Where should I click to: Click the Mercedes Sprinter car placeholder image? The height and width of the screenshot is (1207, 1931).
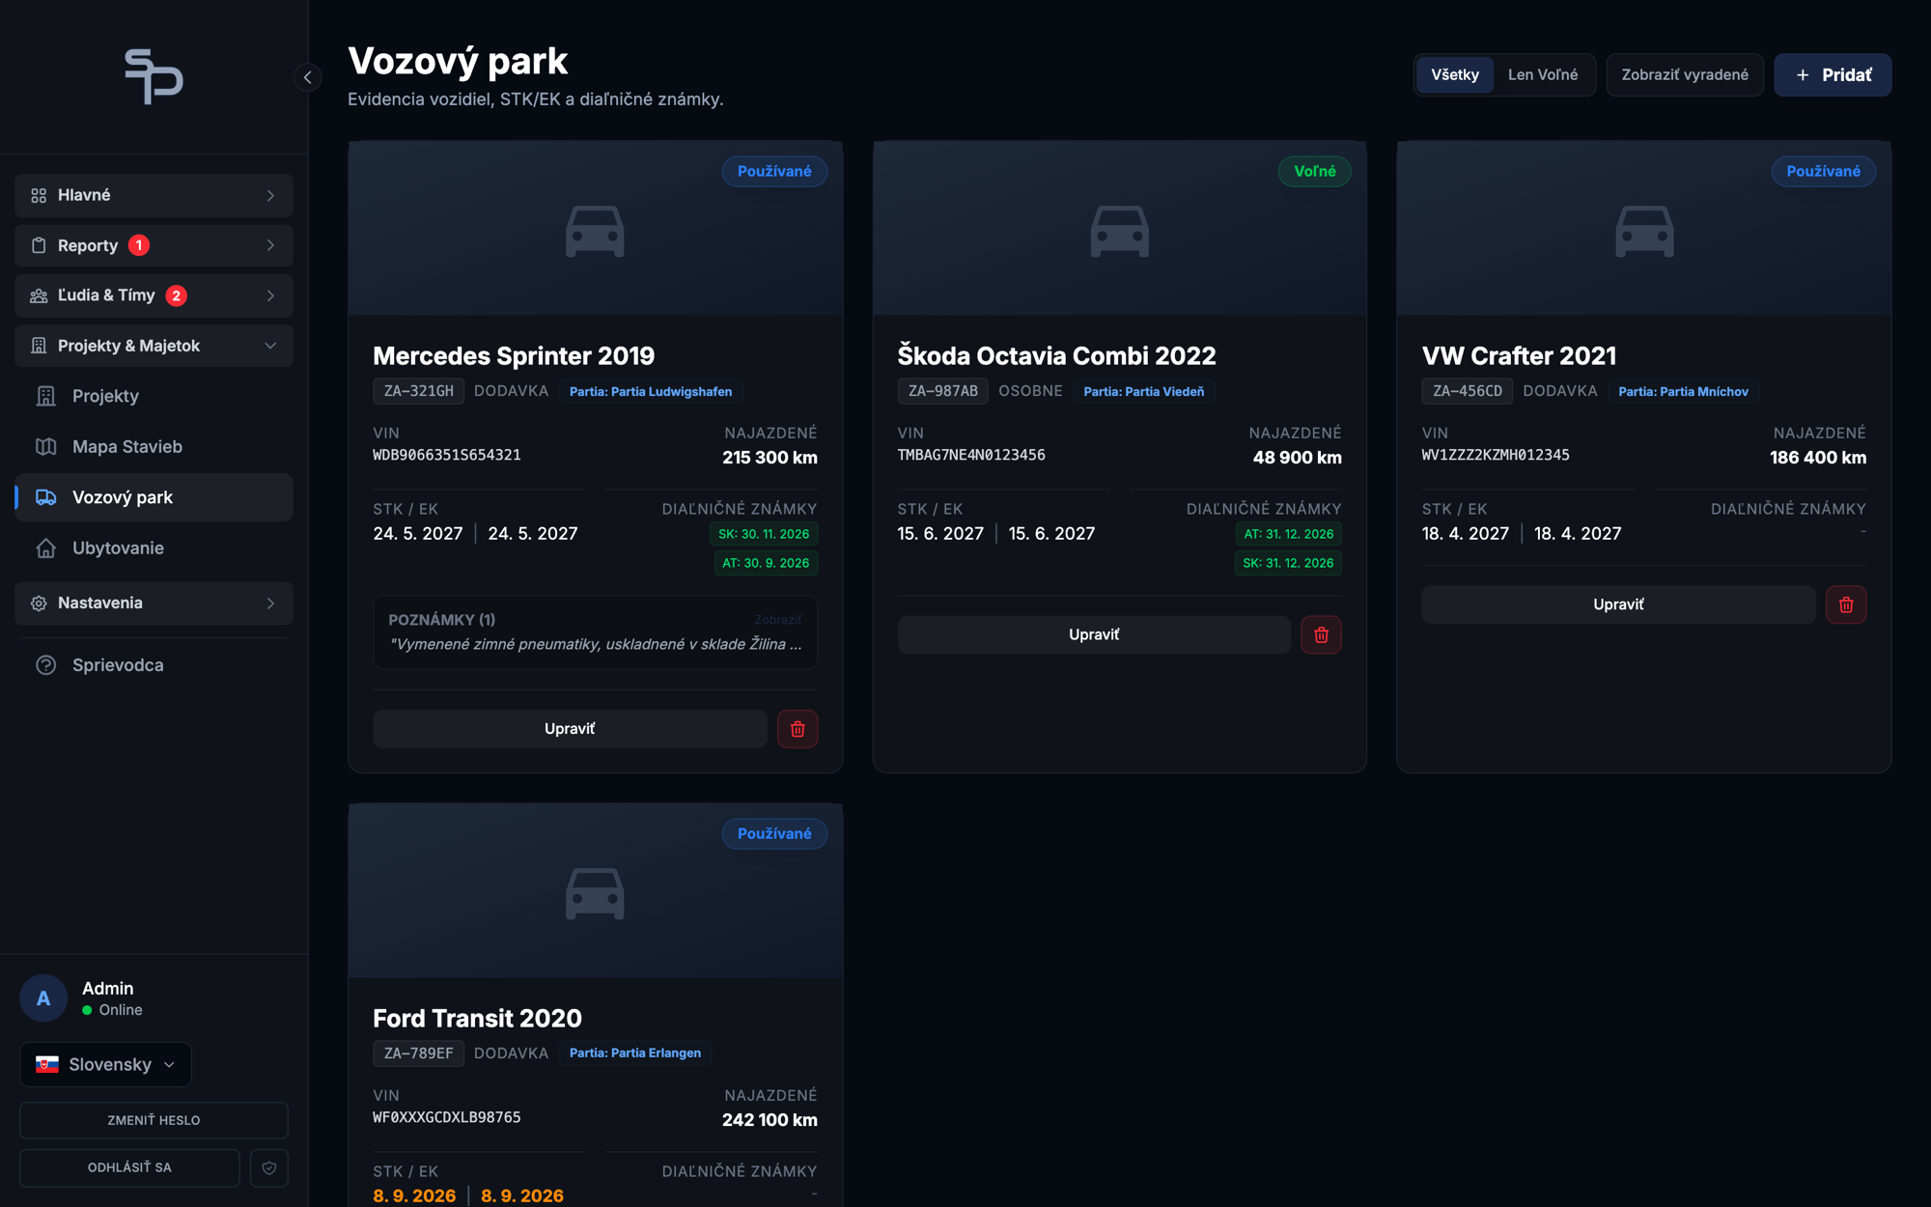(595, 231)
